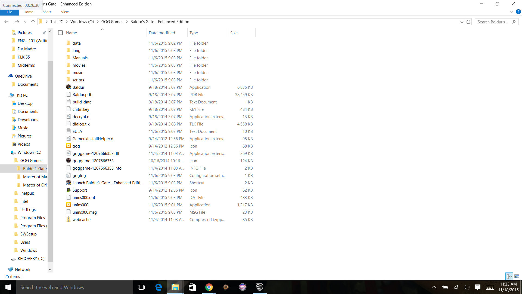The height and width of the screenshot is (294, 522).
Task: Click the Refresh button in address bar
Action: [468, 22]
